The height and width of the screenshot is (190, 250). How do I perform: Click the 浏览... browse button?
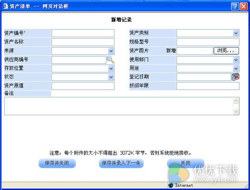tap(226, 51)
